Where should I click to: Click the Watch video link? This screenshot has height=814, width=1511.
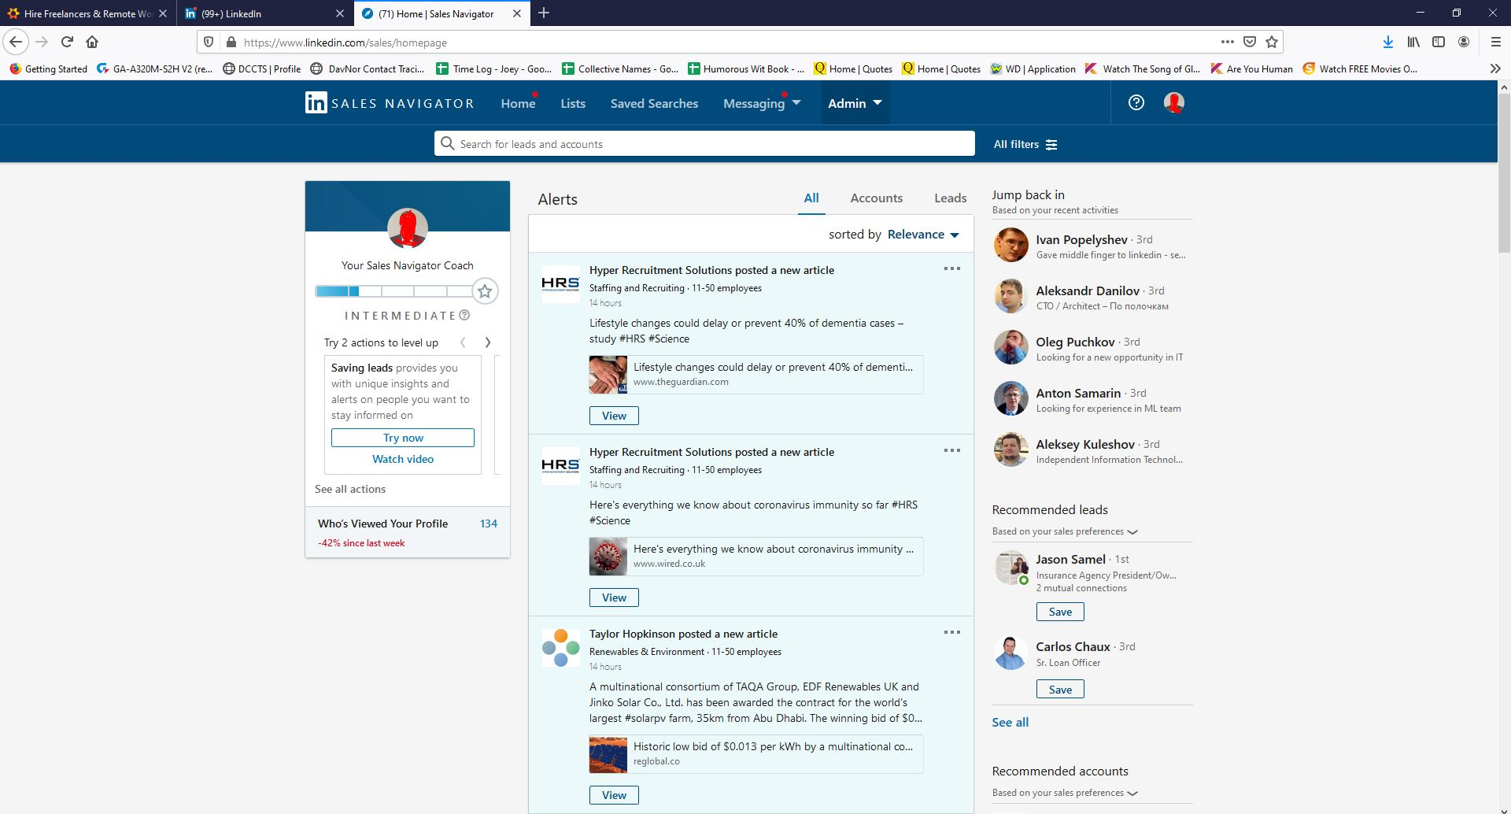tap(403, 459)
